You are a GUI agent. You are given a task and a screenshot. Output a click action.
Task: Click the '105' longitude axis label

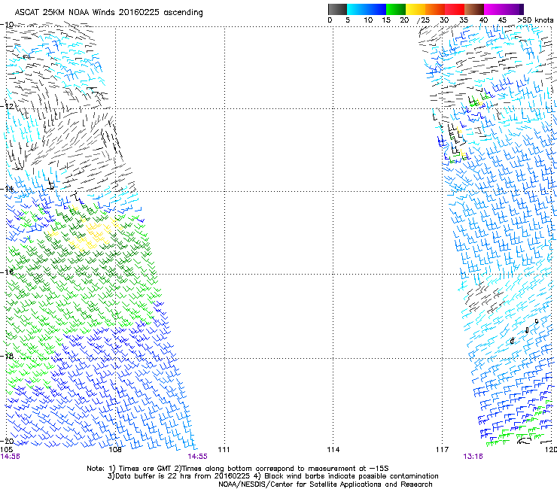6,450
